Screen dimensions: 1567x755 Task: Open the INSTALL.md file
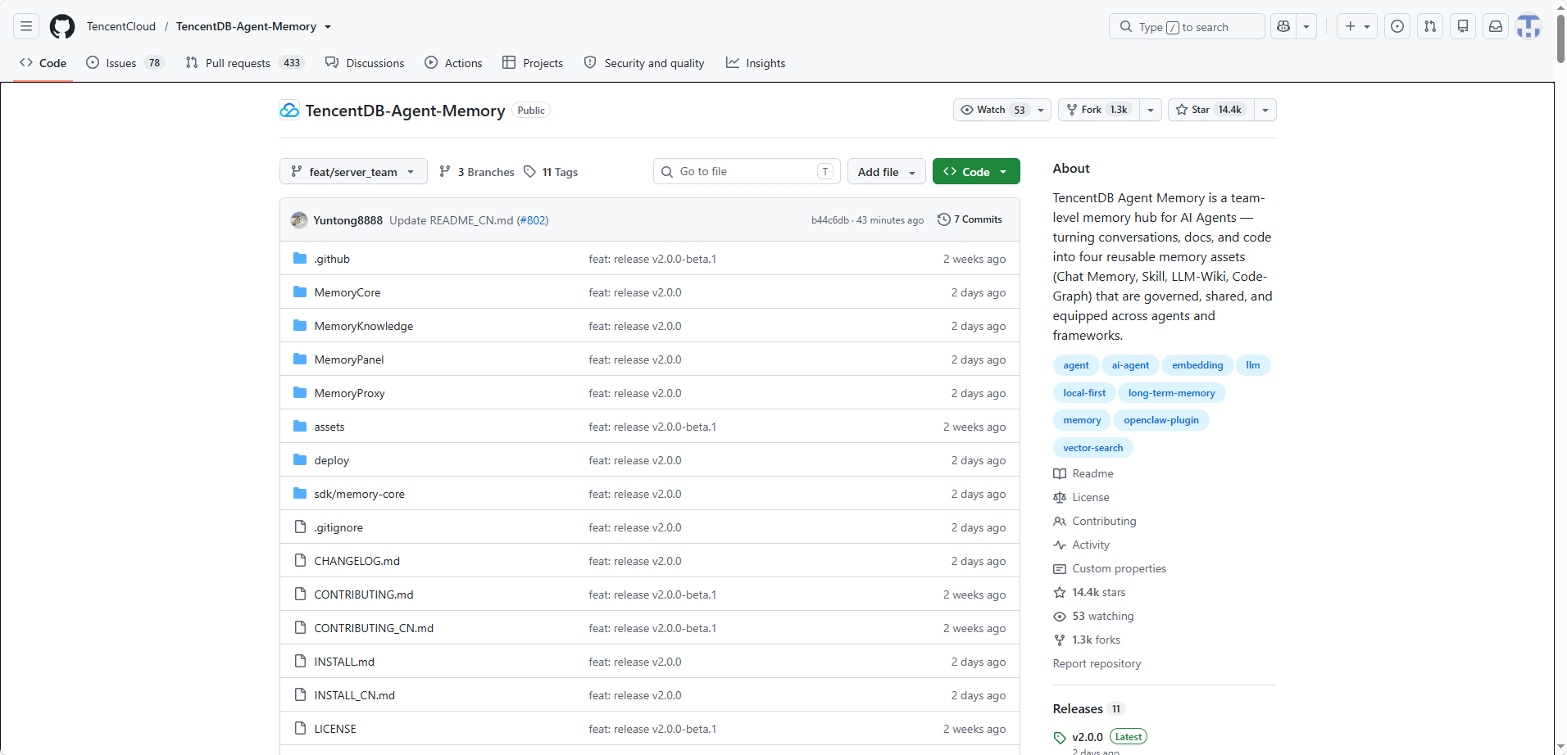click(344, 662)
